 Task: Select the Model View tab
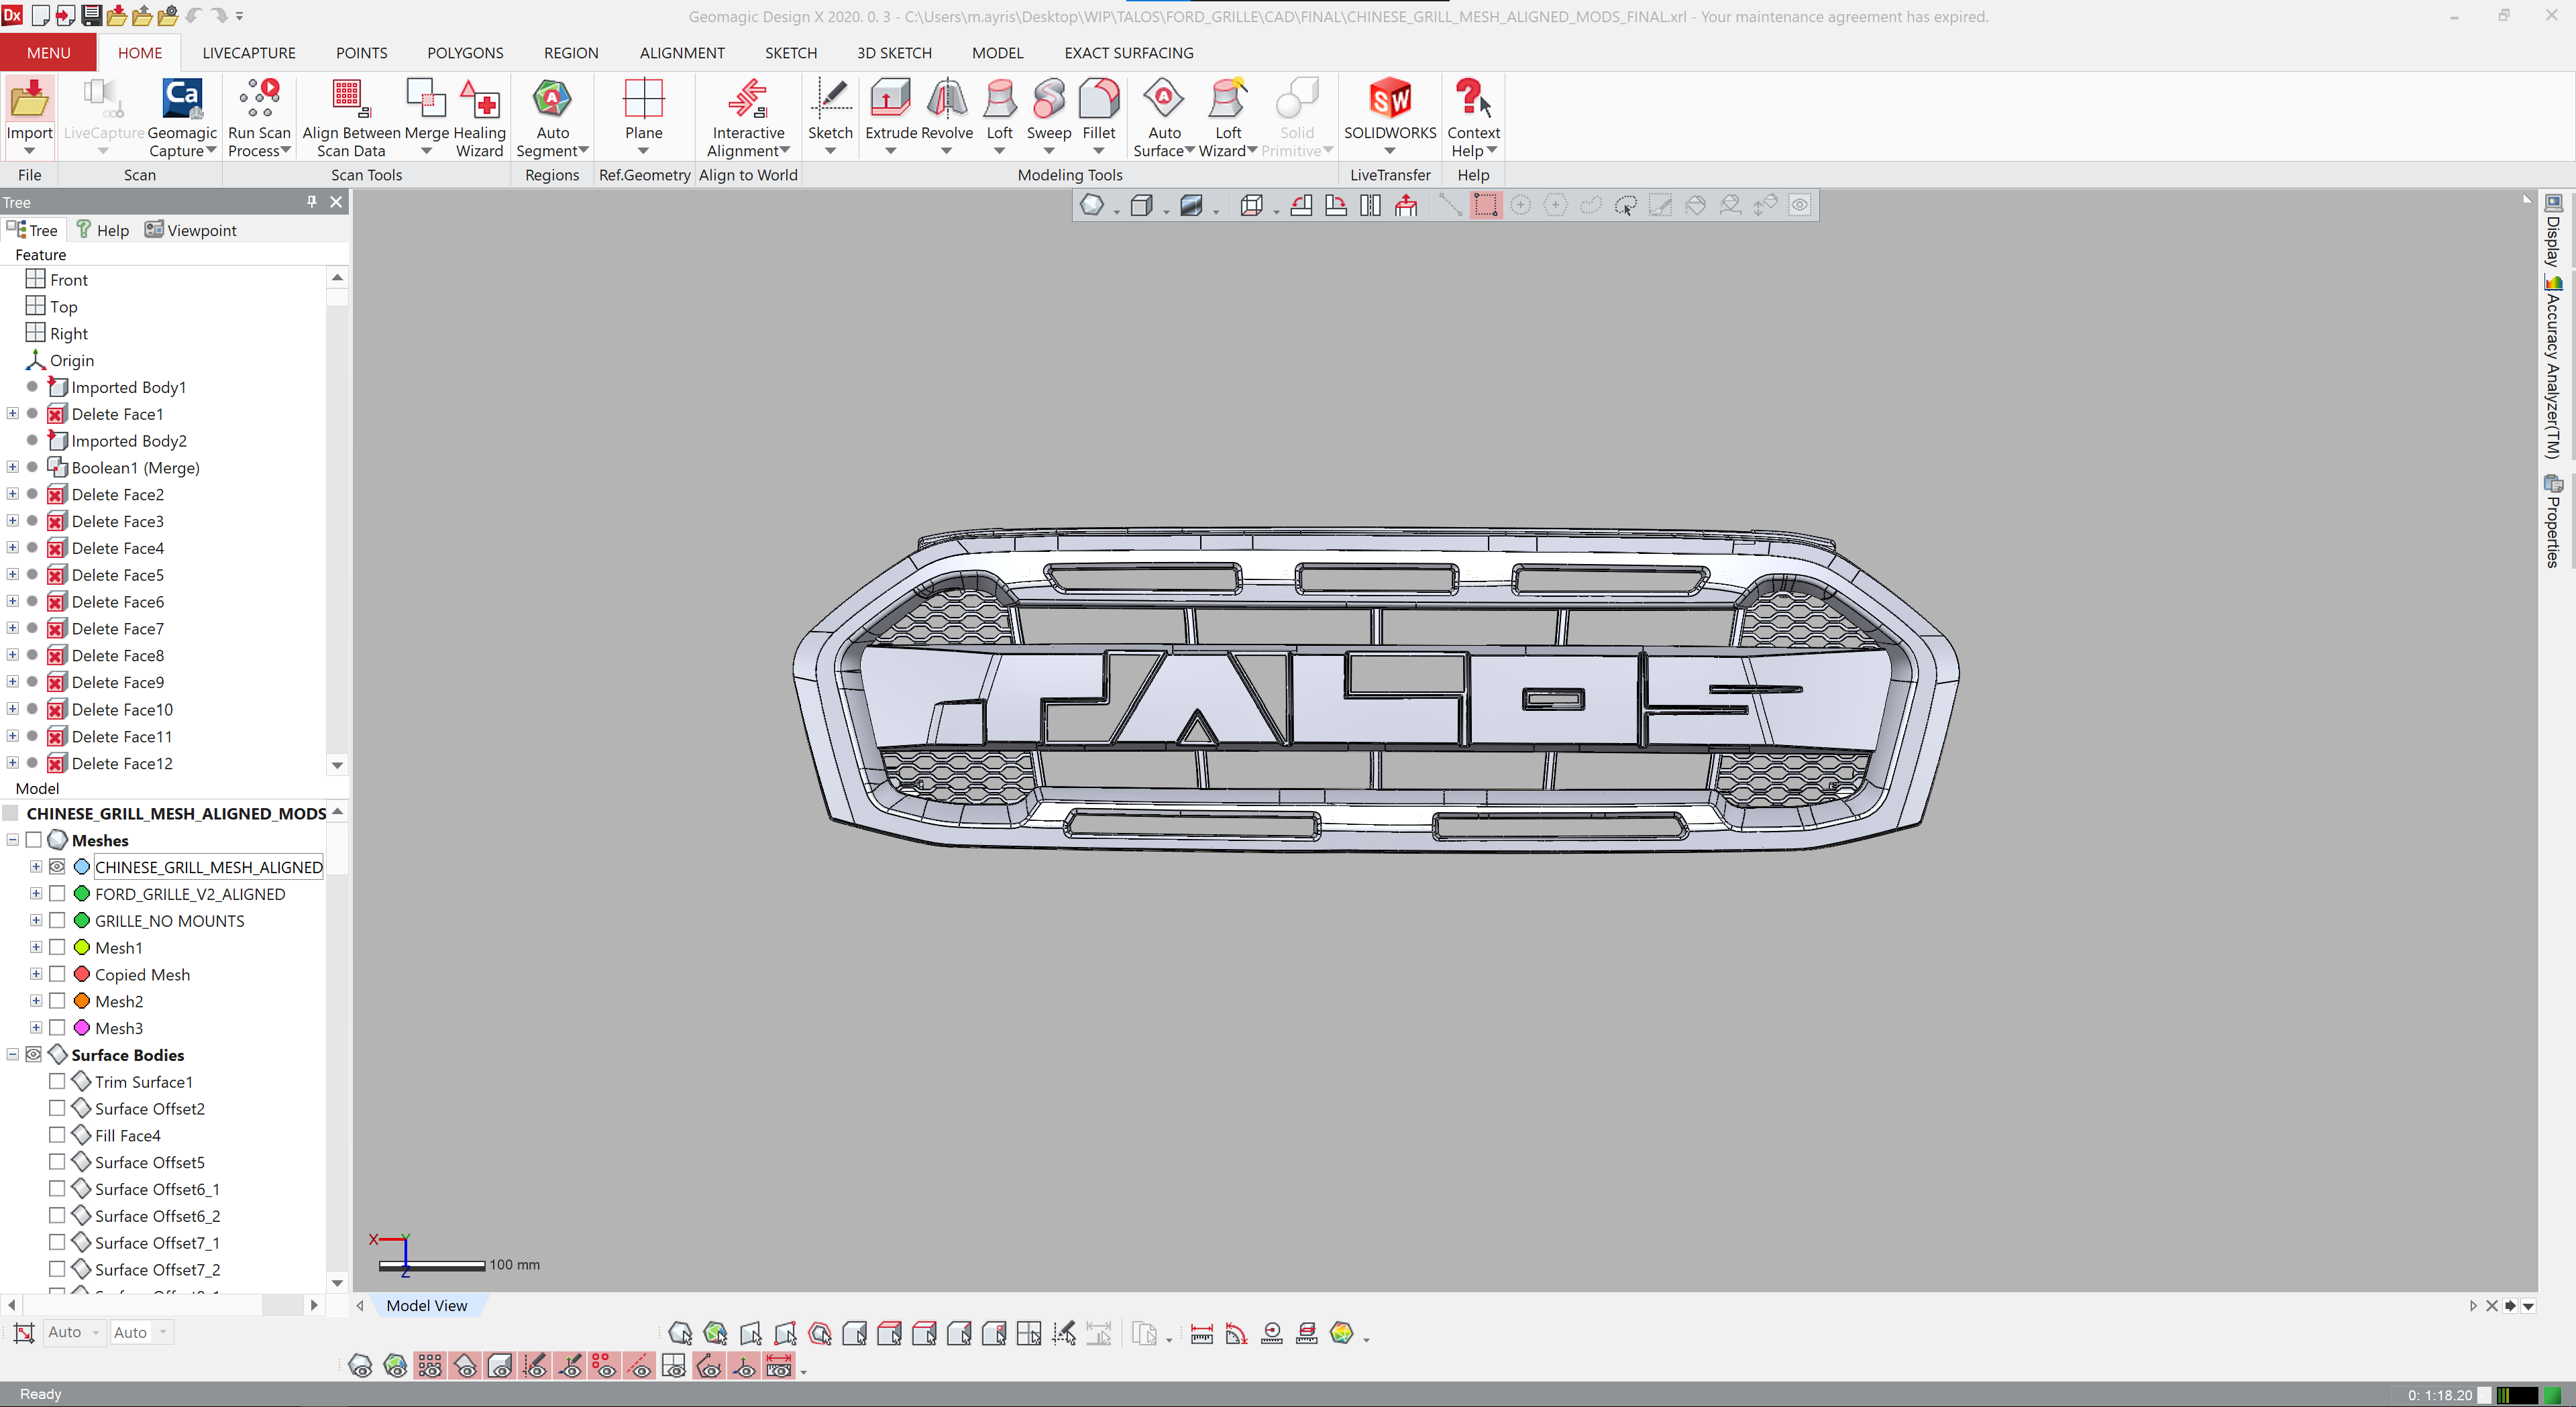(427, 1305)
